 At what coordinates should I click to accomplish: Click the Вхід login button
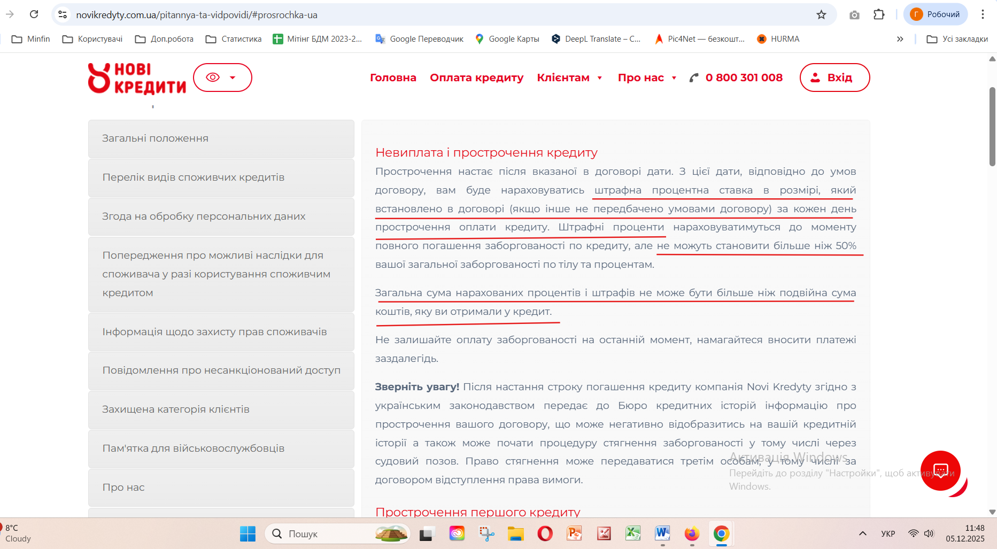(x=834, y=78)
